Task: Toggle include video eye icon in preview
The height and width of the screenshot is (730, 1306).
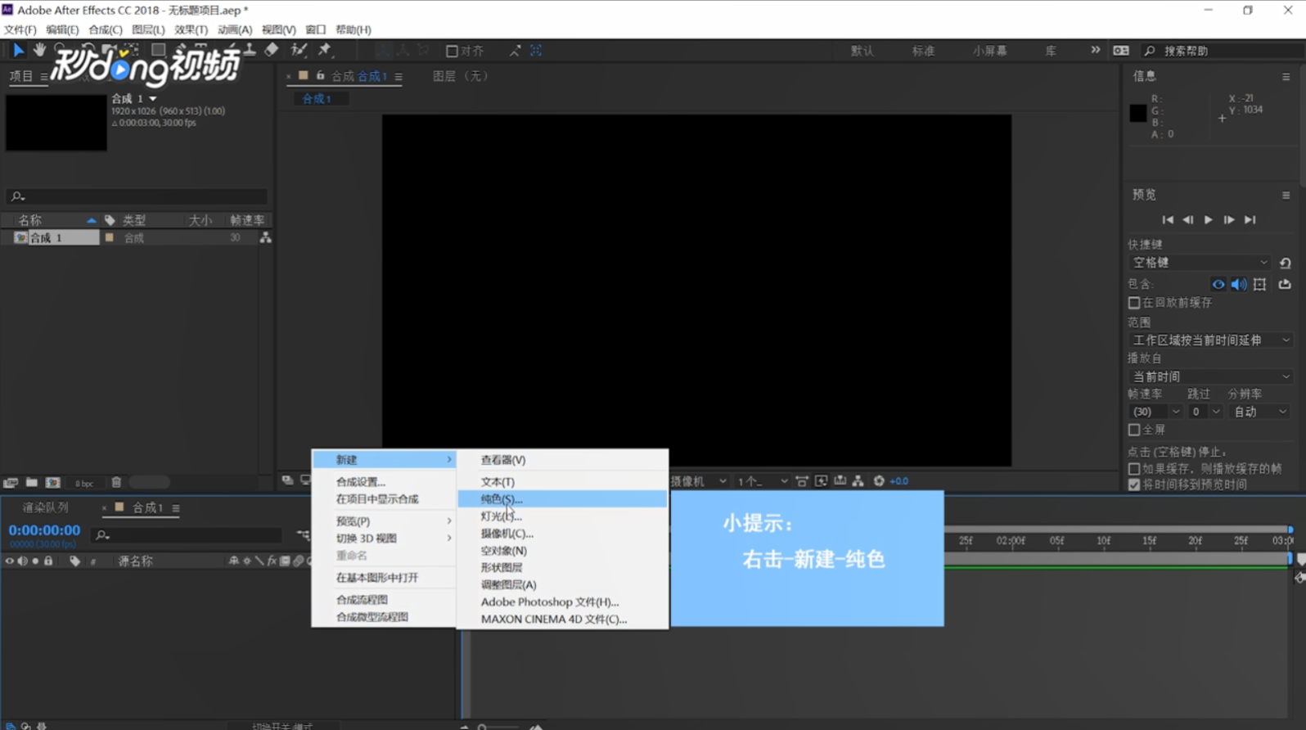Action: tap(1218, 284)
